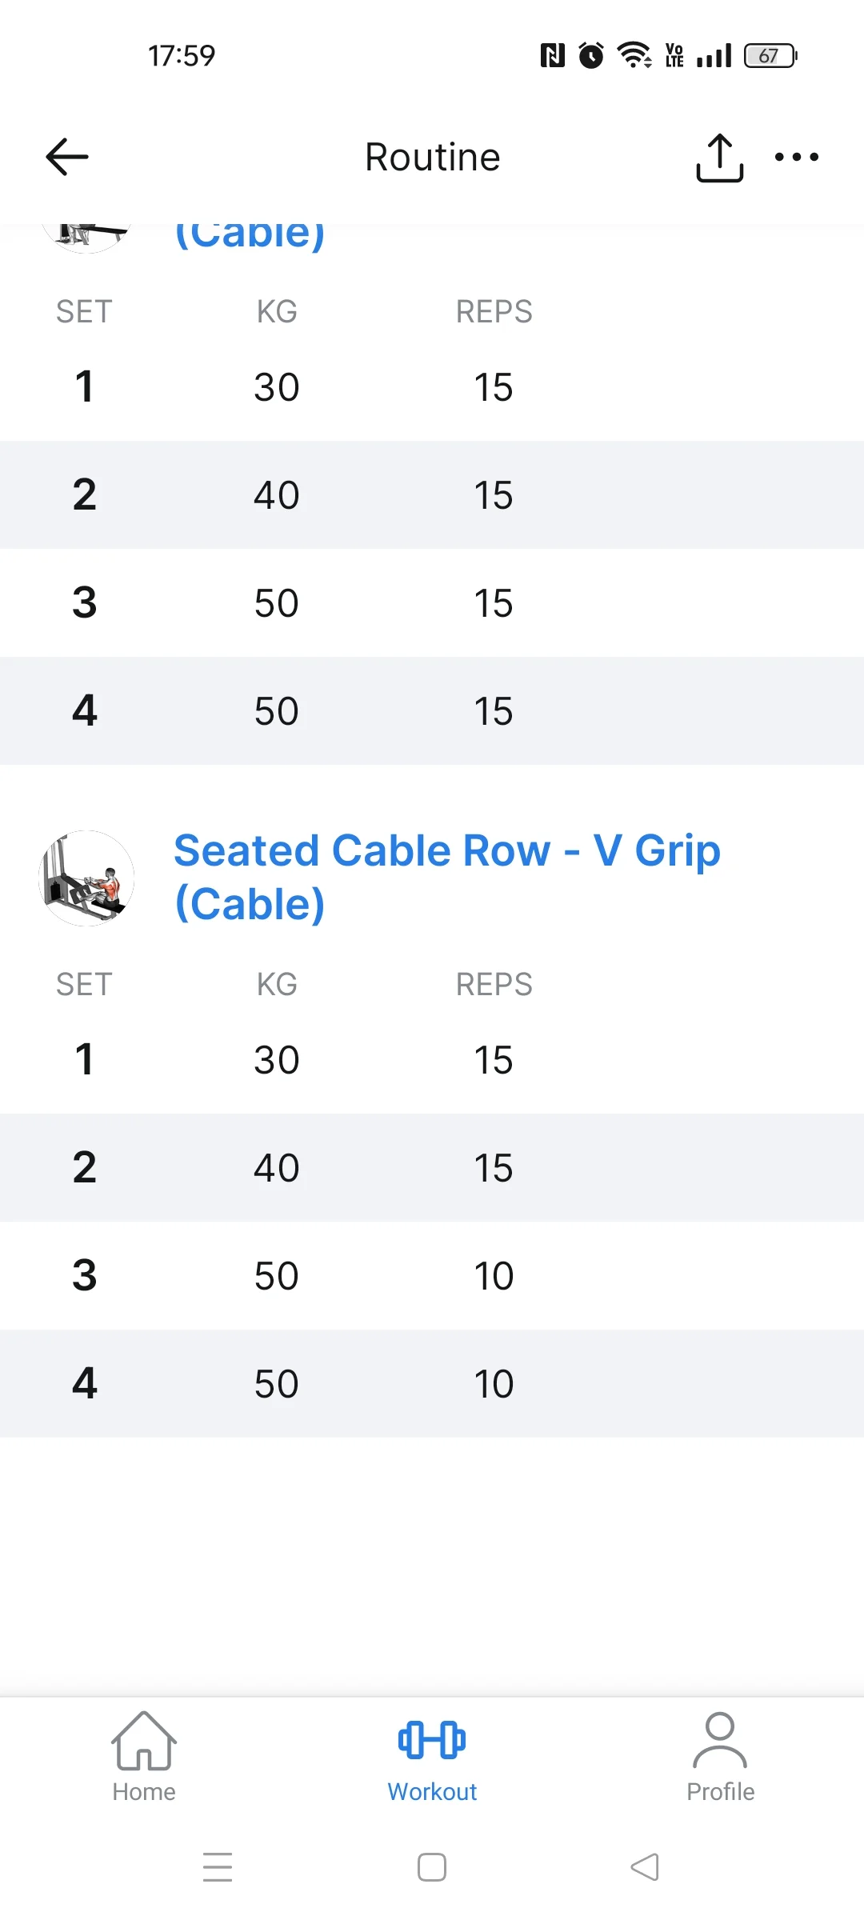The image size is (864, 1920).
Task: Open the Home tab
Action: pos(144,1757)
